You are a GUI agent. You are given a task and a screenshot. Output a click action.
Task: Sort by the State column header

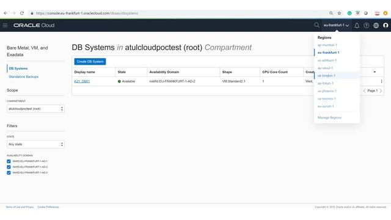tap(122, 72)
